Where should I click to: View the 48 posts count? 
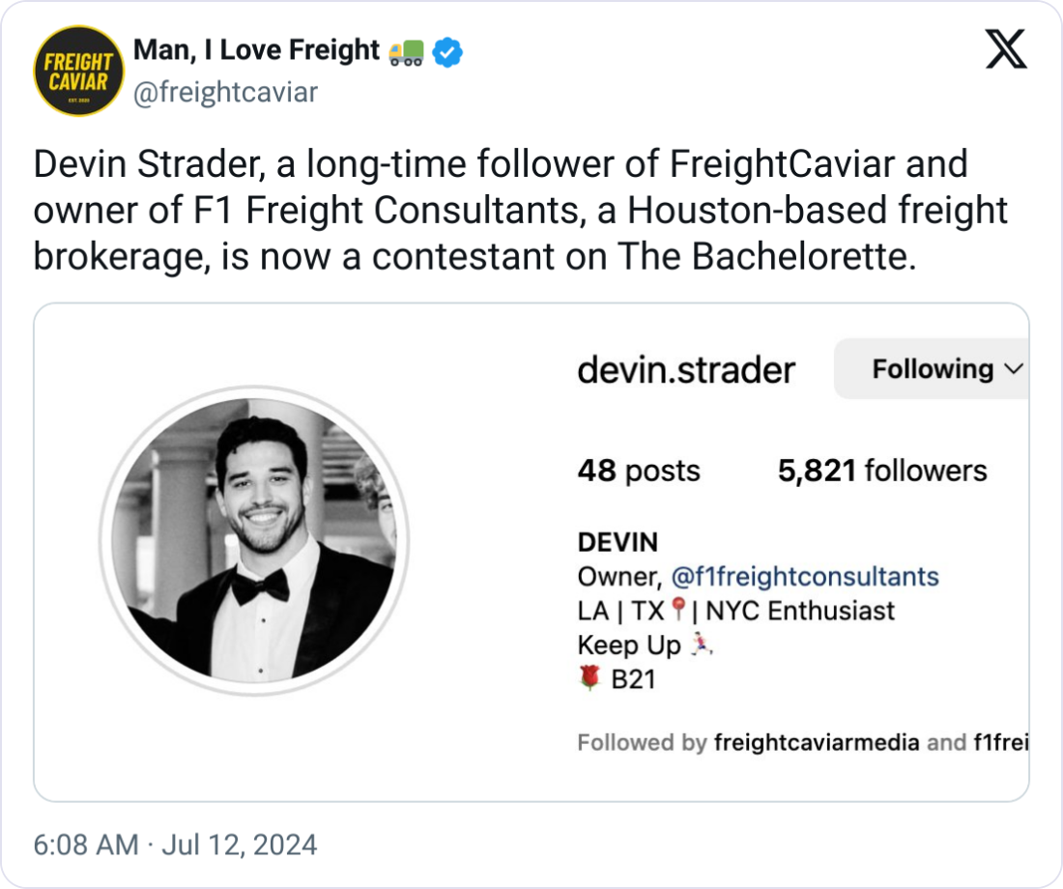point(638,471)
